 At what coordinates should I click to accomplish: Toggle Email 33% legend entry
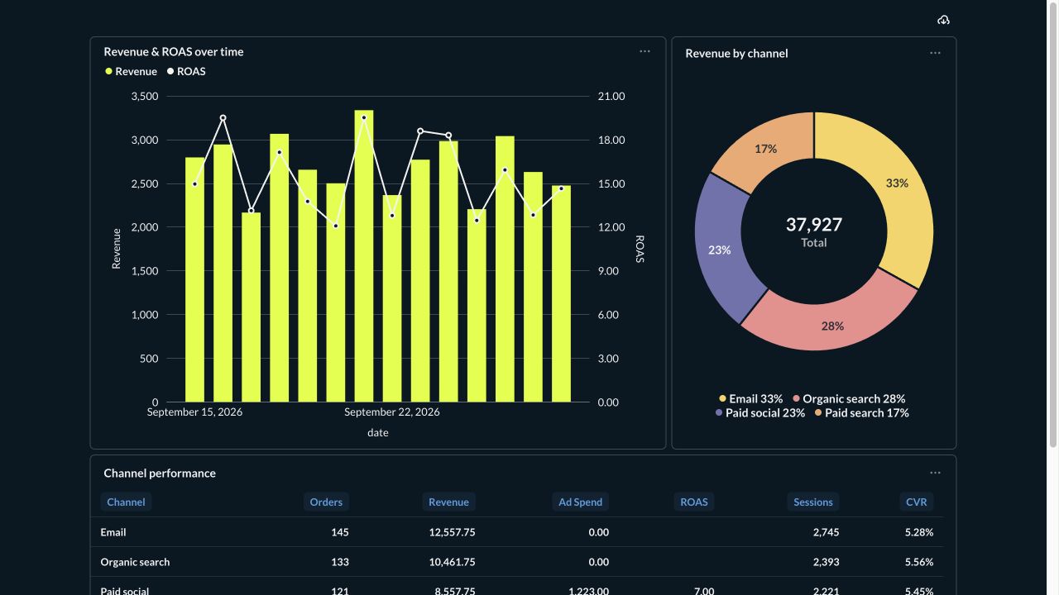[x=750, y=398]
